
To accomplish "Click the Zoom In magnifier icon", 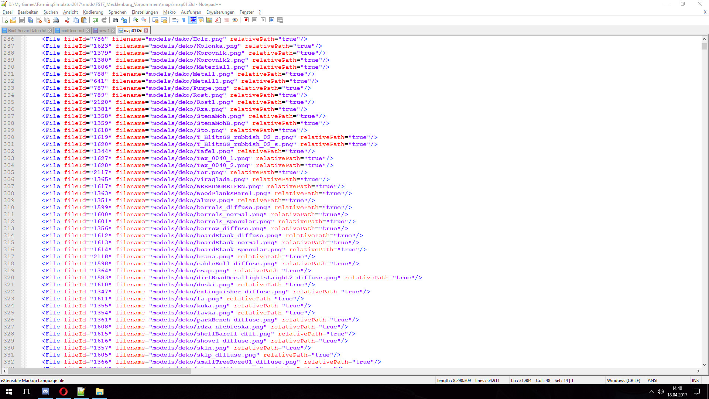I will [x=136, y=20].
